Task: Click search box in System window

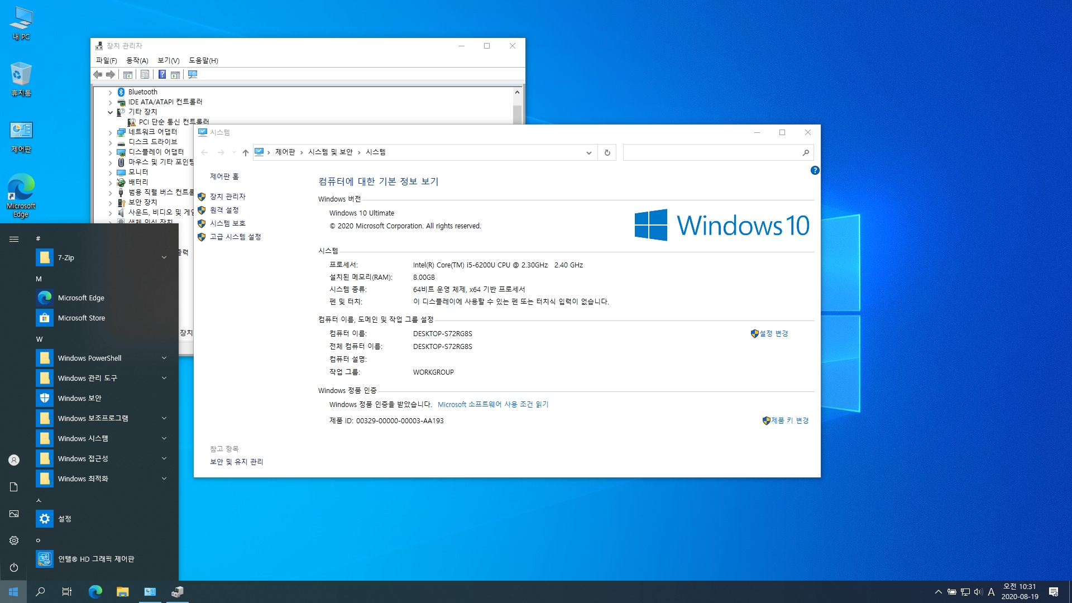Action: point(718,152)
